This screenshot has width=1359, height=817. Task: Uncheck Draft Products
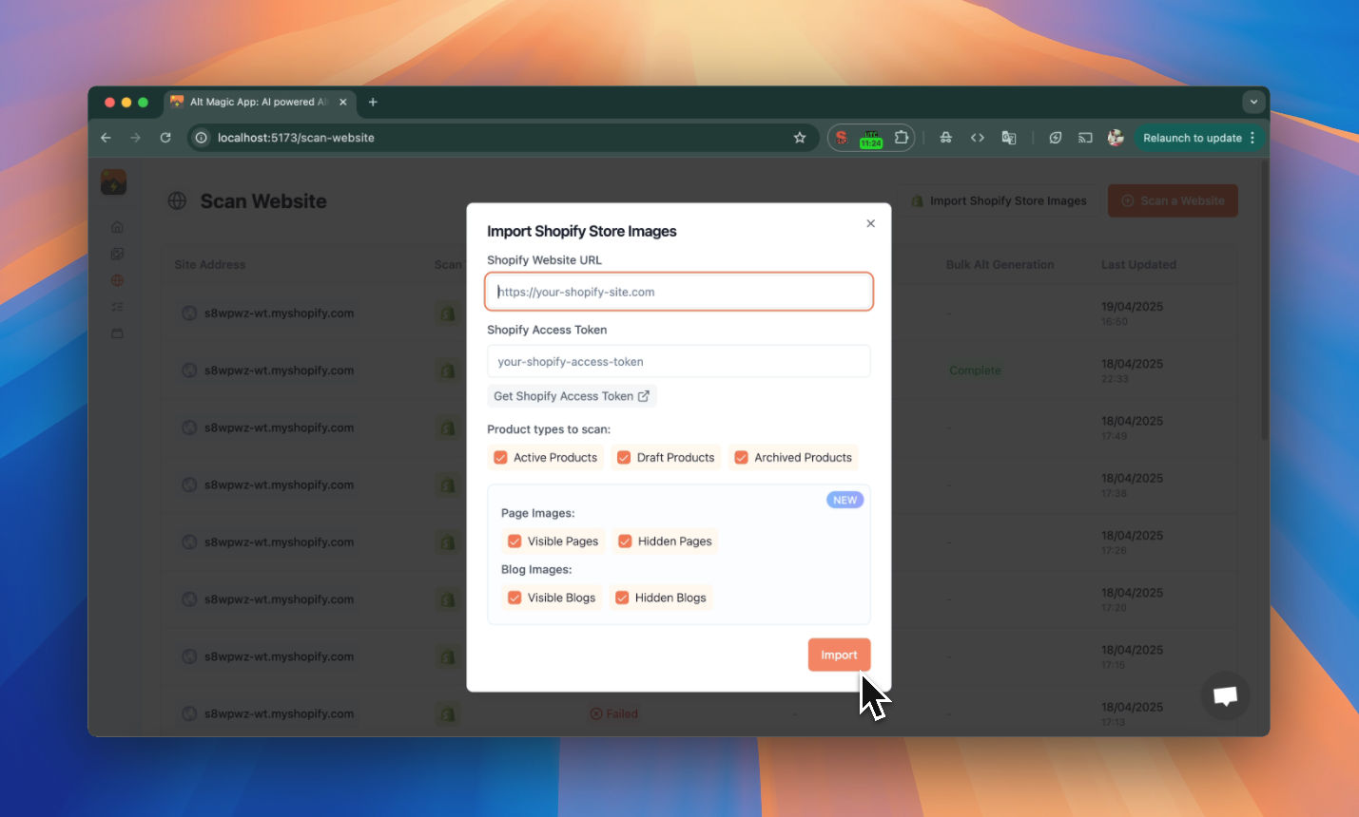(624, 458)
